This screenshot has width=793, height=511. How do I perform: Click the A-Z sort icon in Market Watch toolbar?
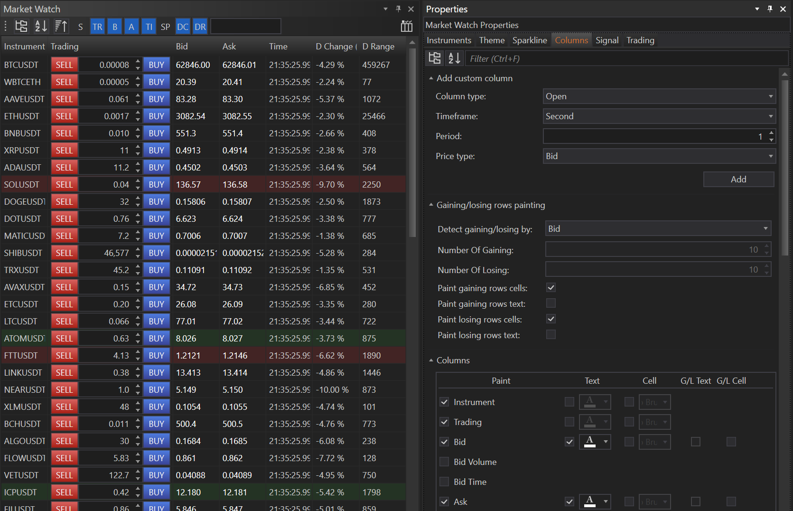pos(41,27)
